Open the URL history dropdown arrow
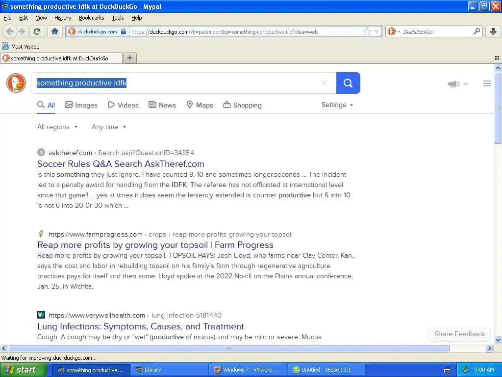 [x=377, y=31]
